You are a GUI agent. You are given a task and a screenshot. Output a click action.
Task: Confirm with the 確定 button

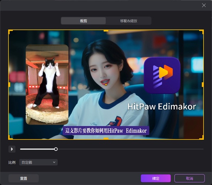pyautogui.click(x=156, y=178)
